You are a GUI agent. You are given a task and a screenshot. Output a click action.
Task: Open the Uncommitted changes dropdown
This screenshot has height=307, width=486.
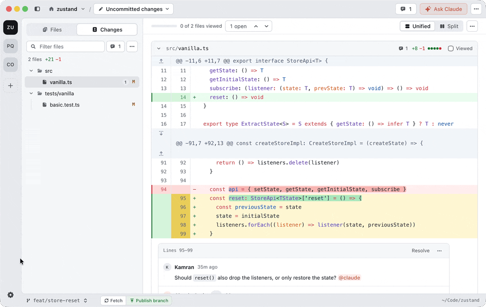point(134,9)
